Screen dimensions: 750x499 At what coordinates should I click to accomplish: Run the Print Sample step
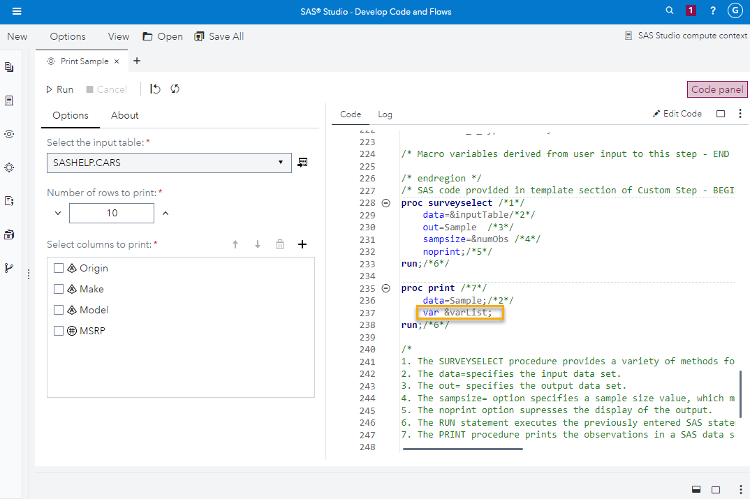[x=59, y=89]
